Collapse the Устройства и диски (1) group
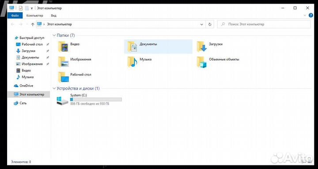318x169 pixels. point(54,89)
